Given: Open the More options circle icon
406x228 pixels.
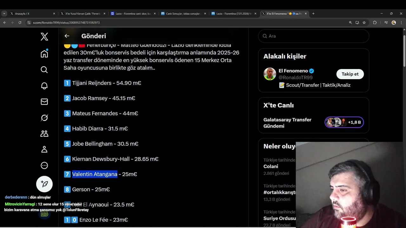Looking at the screenshot, I should (44, 165).
